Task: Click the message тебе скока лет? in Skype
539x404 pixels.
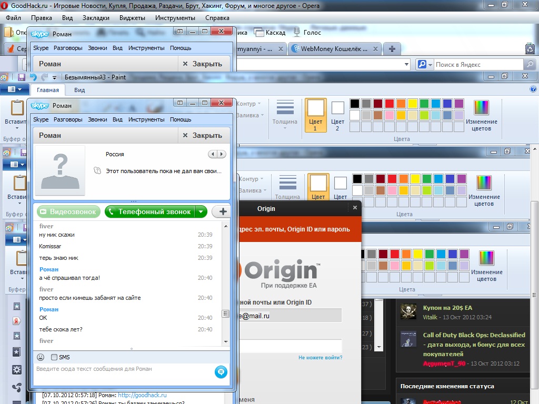Action: point(61,329)
